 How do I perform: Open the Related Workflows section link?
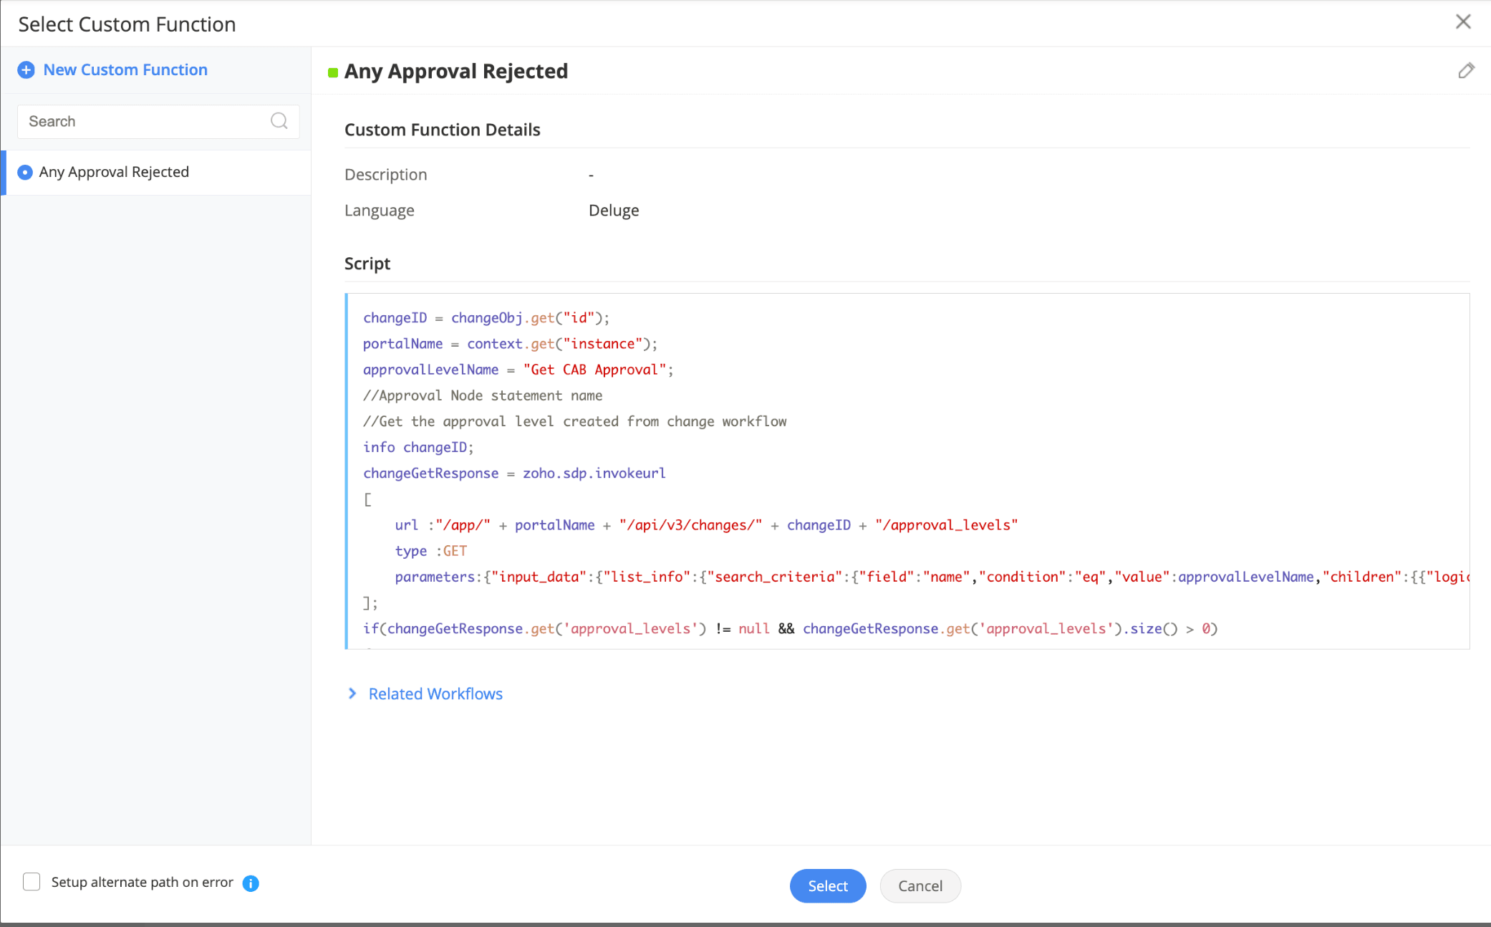click(x=435, y=693)
